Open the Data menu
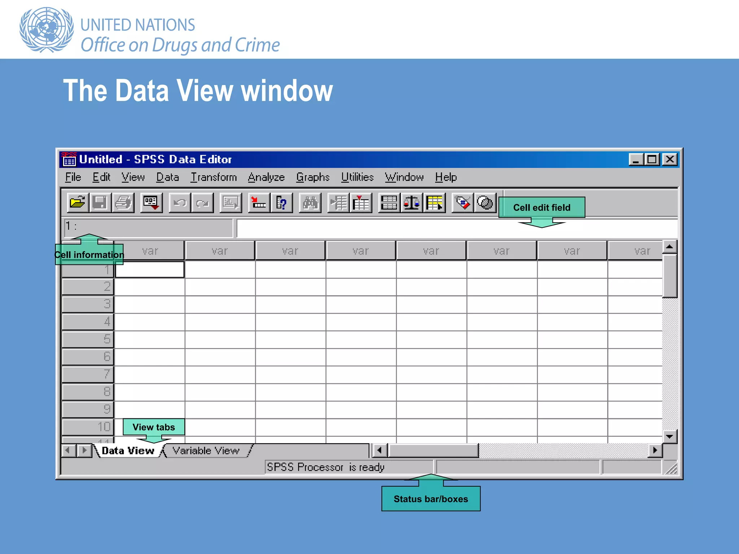This screenshot has width=739, height=554. click(x=167, y=177)
